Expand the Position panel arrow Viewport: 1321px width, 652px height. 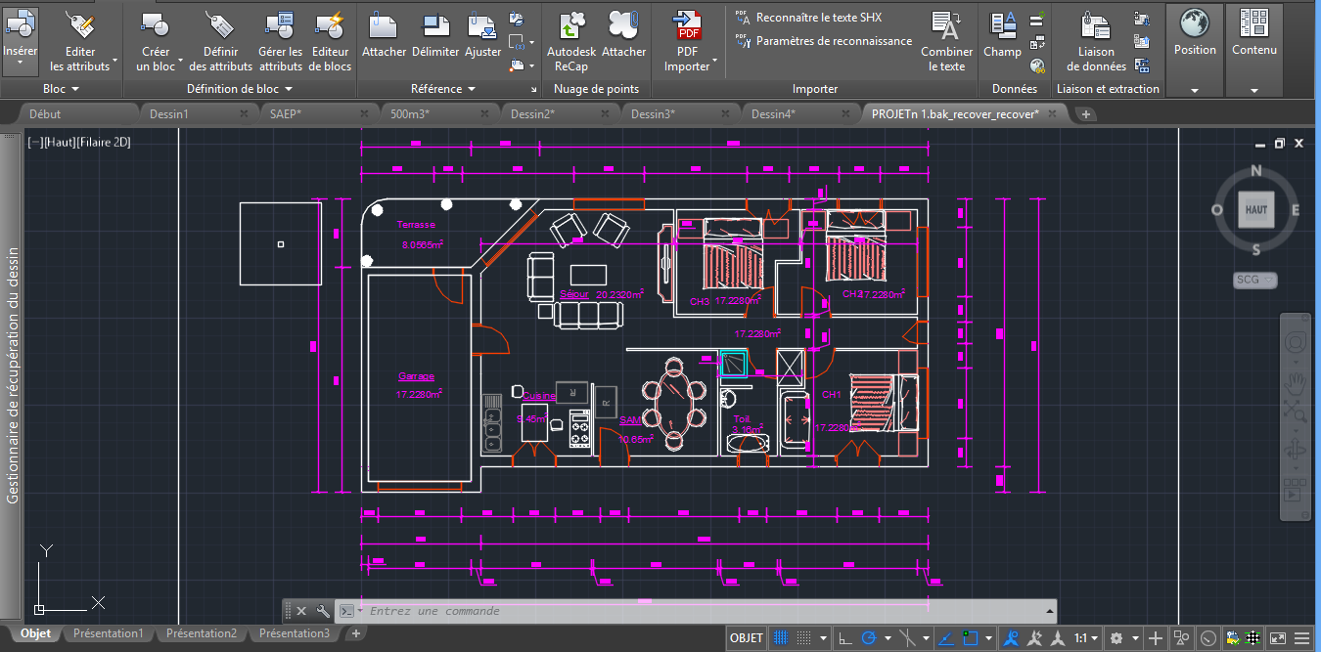[1195, 90]
